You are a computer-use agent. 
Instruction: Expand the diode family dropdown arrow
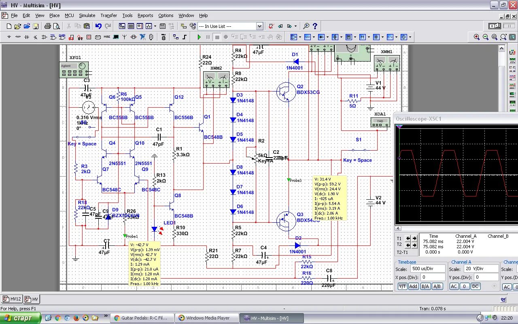(x=327, y=37)
